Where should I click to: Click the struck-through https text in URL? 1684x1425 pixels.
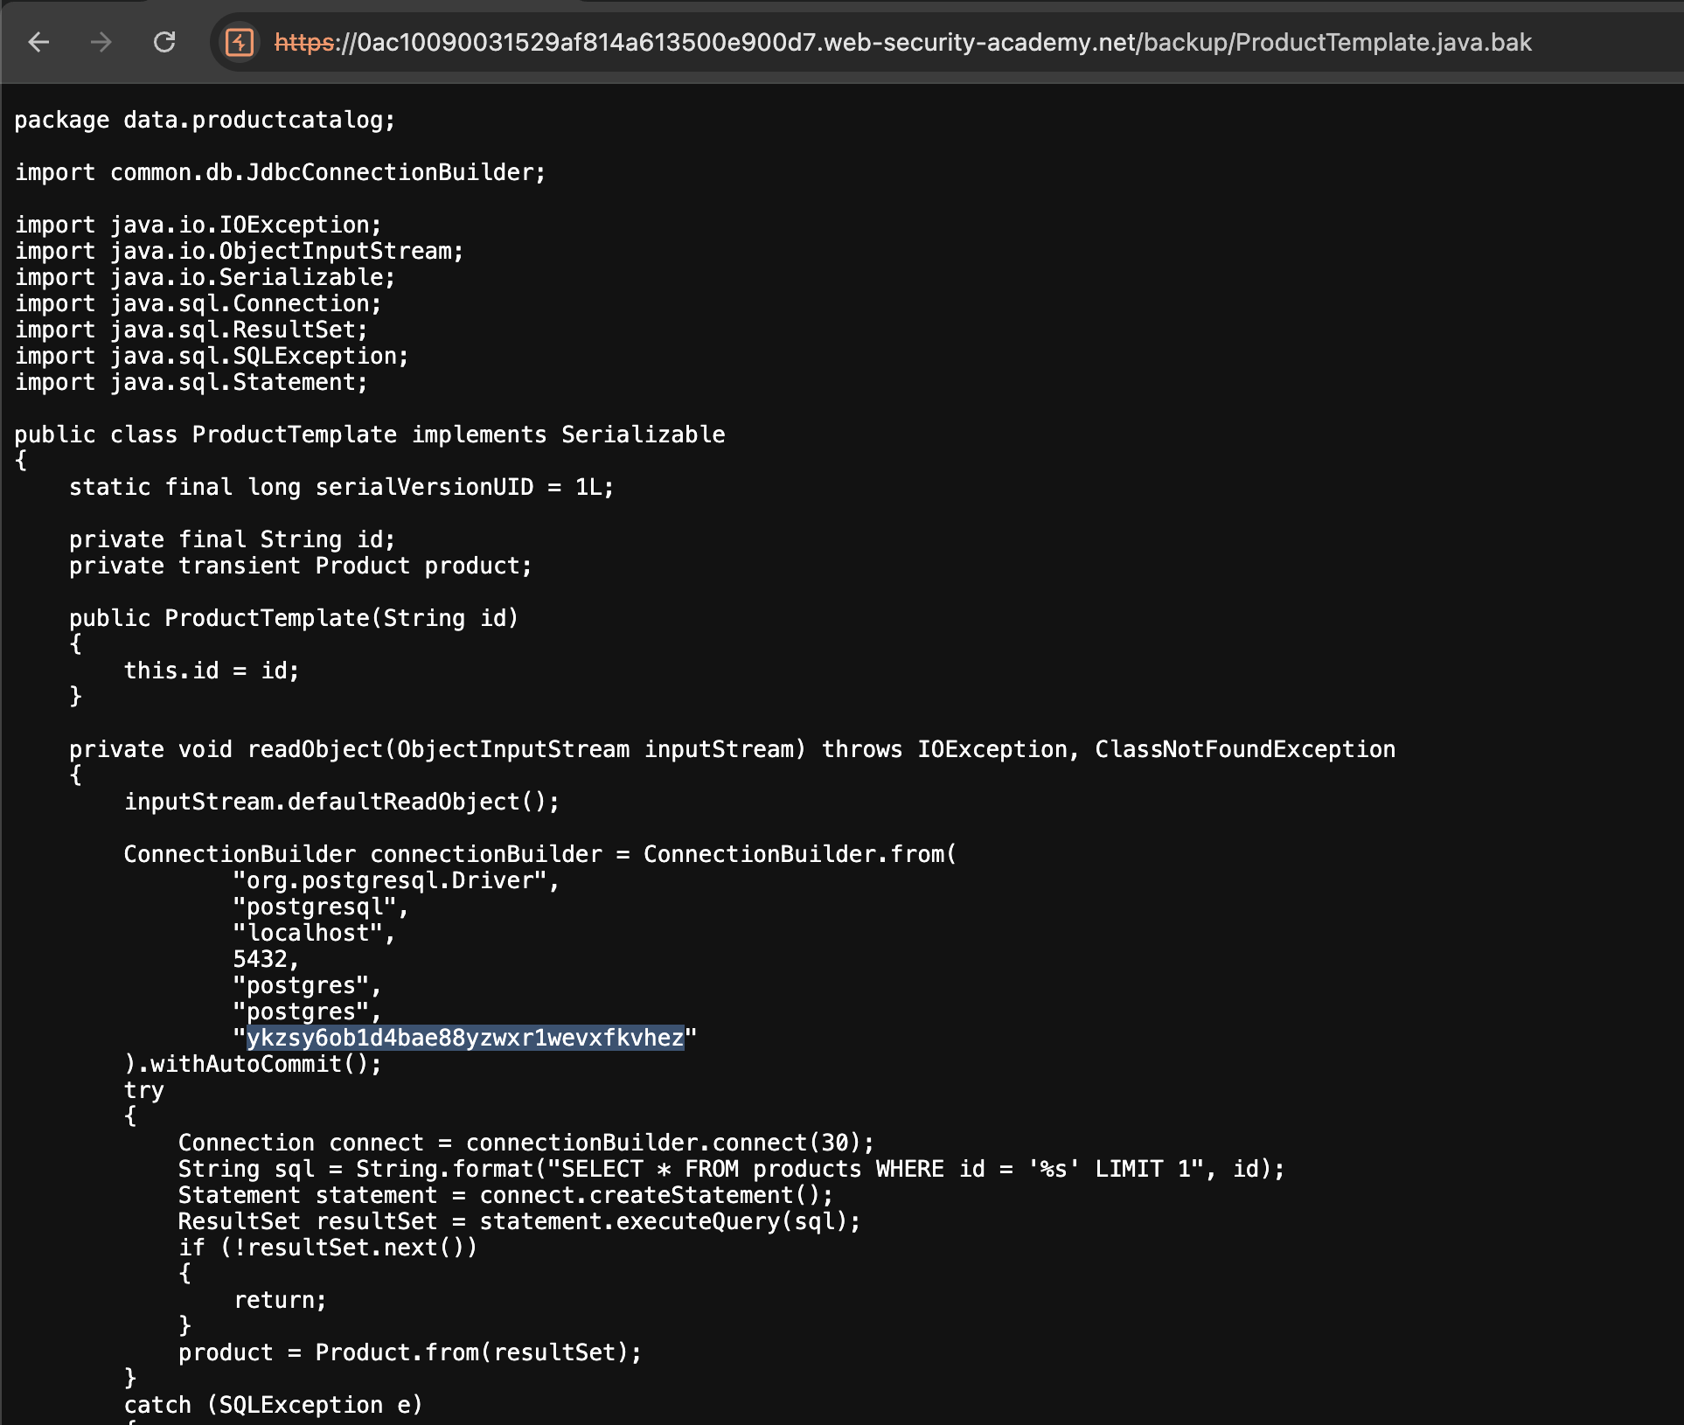click(305, 42)
